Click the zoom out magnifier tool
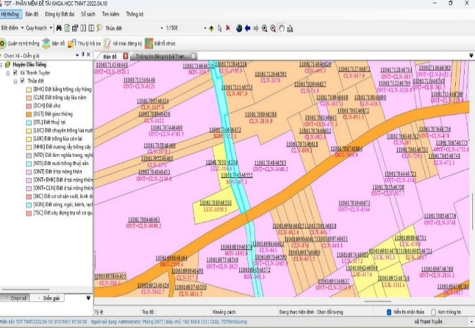Screen dimensions: 475x328 click(x=274, y=28)
